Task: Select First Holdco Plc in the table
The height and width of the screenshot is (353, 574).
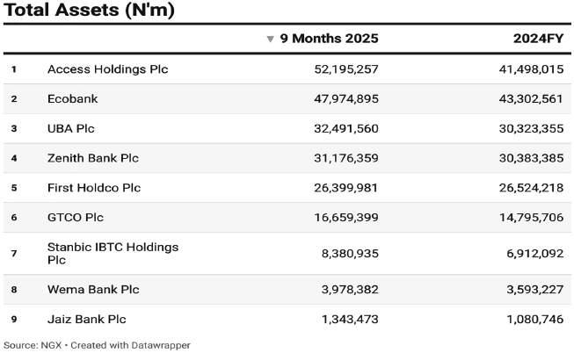Action: coord(93,188)
